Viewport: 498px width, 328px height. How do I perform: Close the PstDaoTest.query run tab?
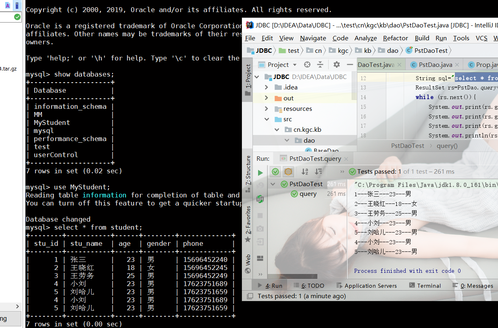pos(346,159)
